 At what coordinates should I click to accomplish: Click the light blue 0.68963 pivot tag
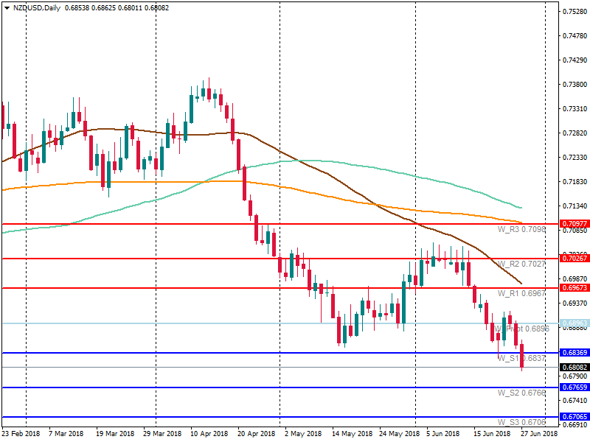(x=574, y=323)
